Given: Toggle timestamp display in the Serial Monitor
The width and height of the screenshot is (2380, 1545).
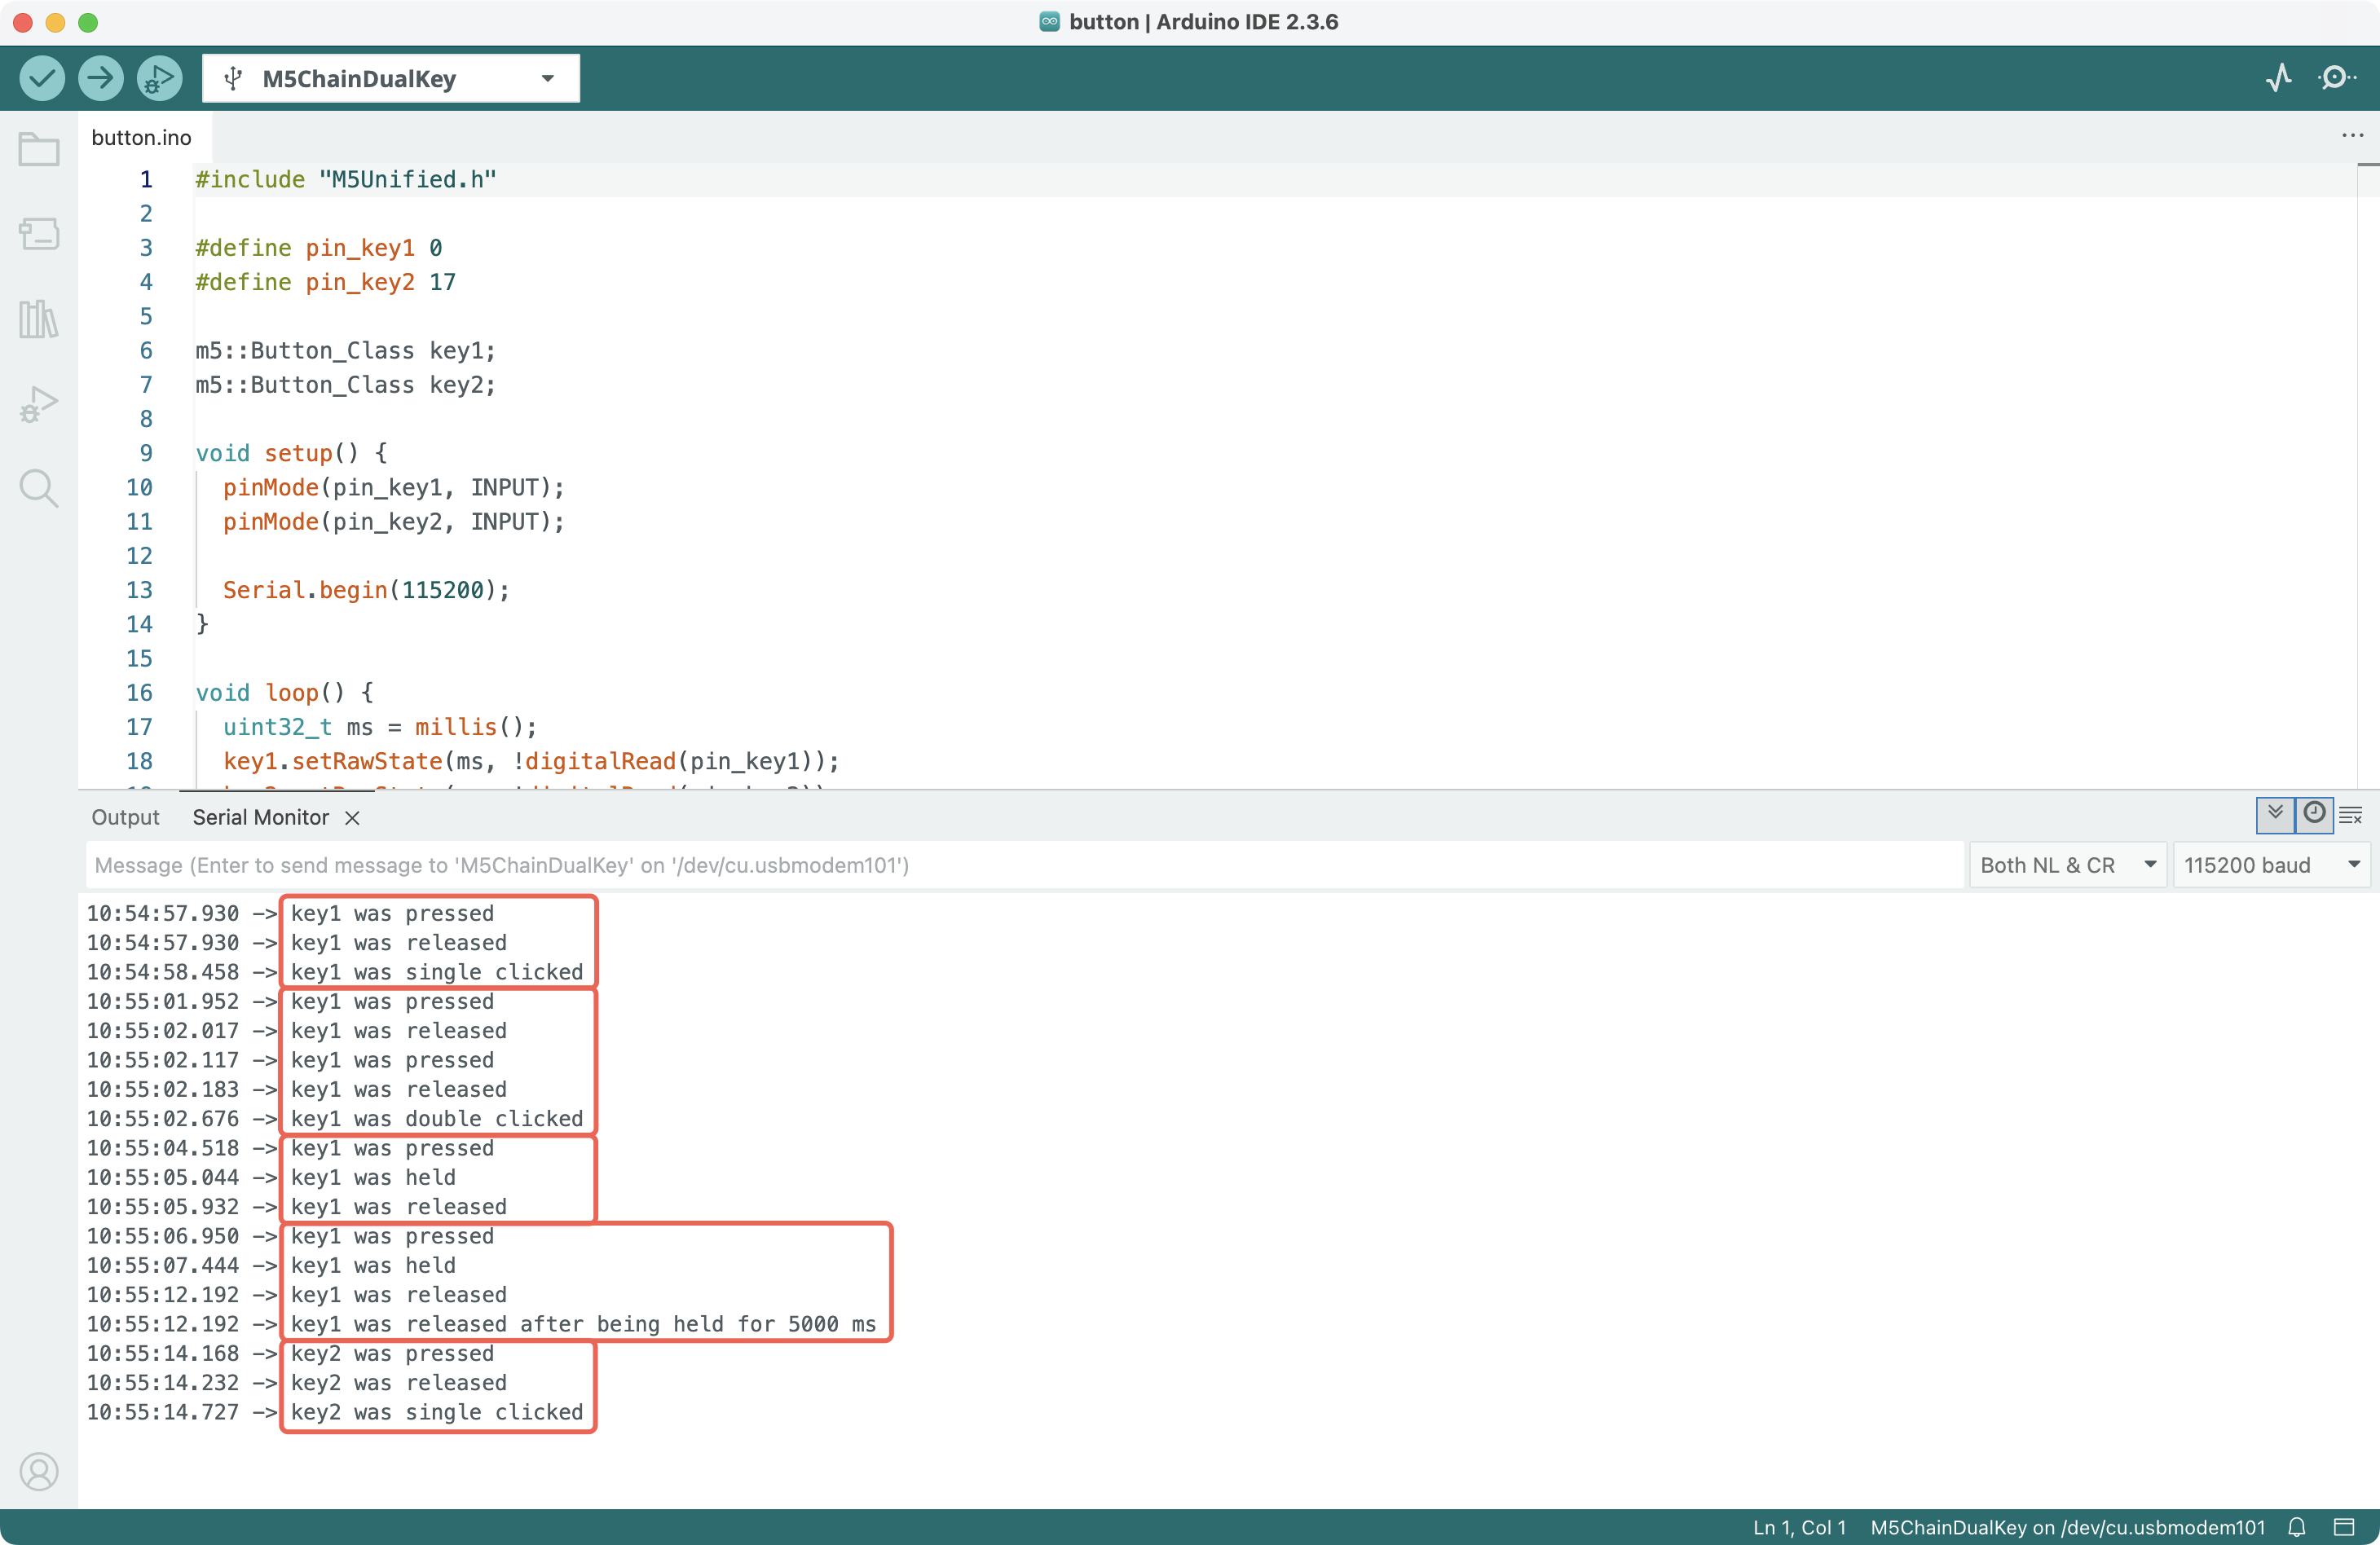Looking at the screenshot, I should (x=2314, y=813).
